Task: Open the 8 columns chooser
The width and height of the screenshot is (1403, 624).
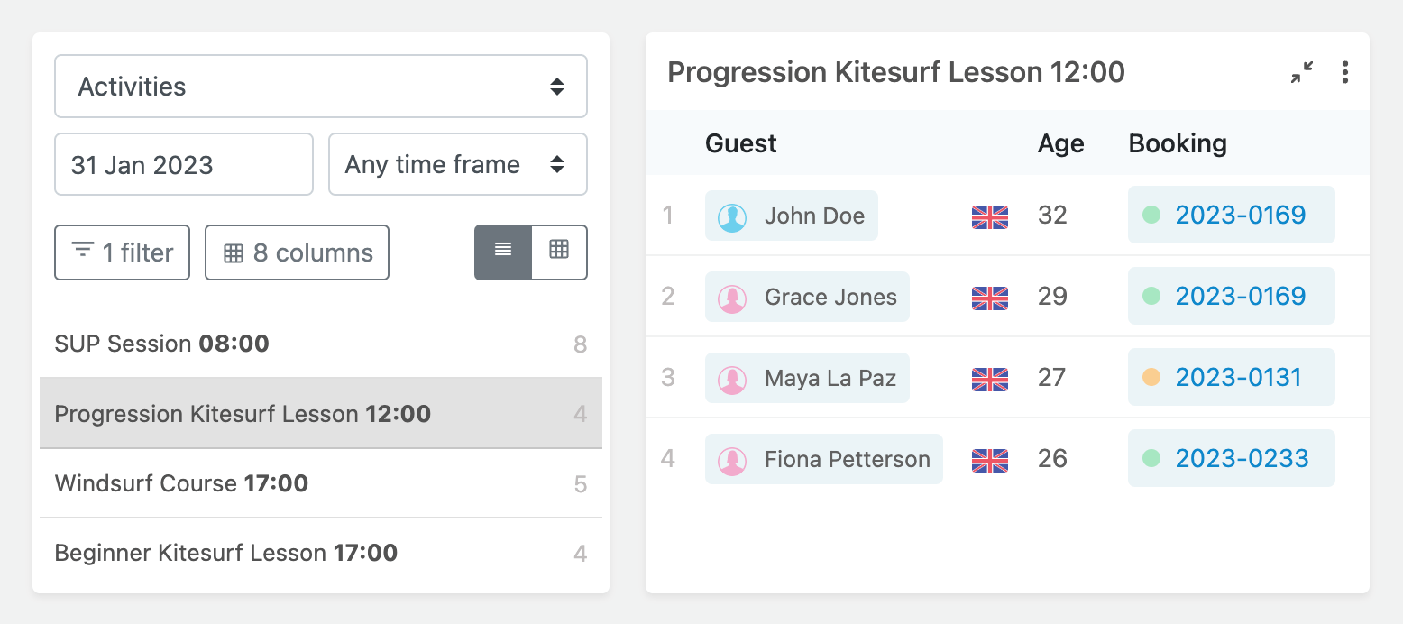Action: [297, 252]
